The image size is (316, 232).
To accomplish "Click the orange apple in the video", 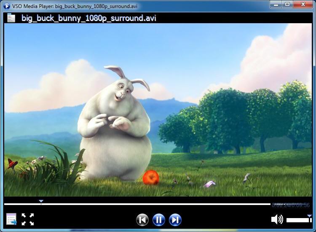I will tap(150, 178).
